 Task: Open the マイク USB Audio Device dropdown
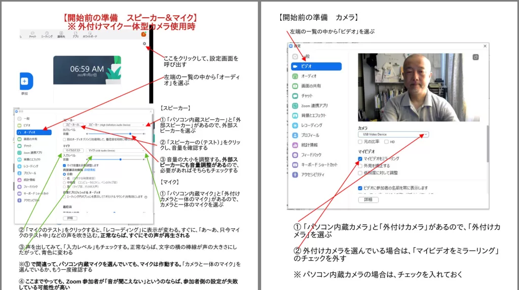[116, 150]
